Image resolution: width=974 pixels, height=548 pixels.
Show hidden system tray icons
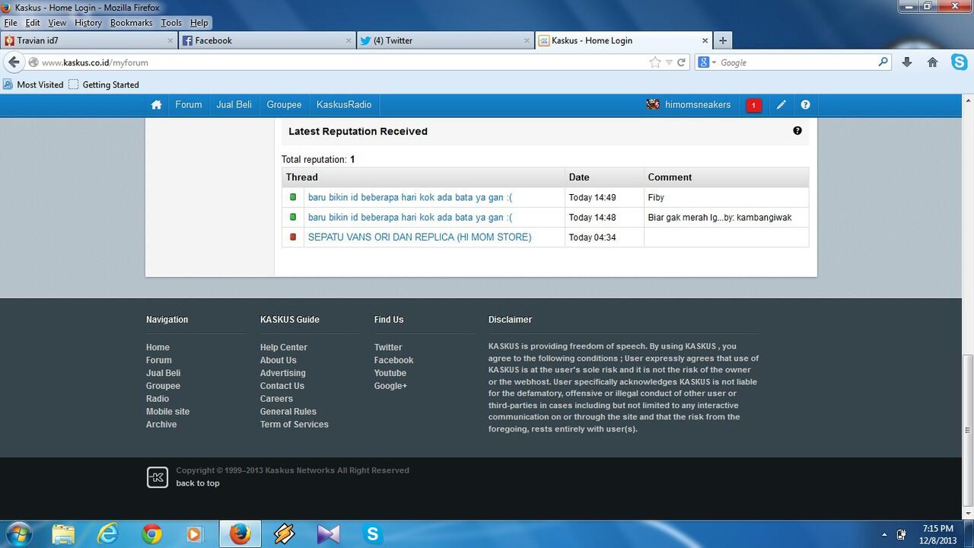point(883,535)
